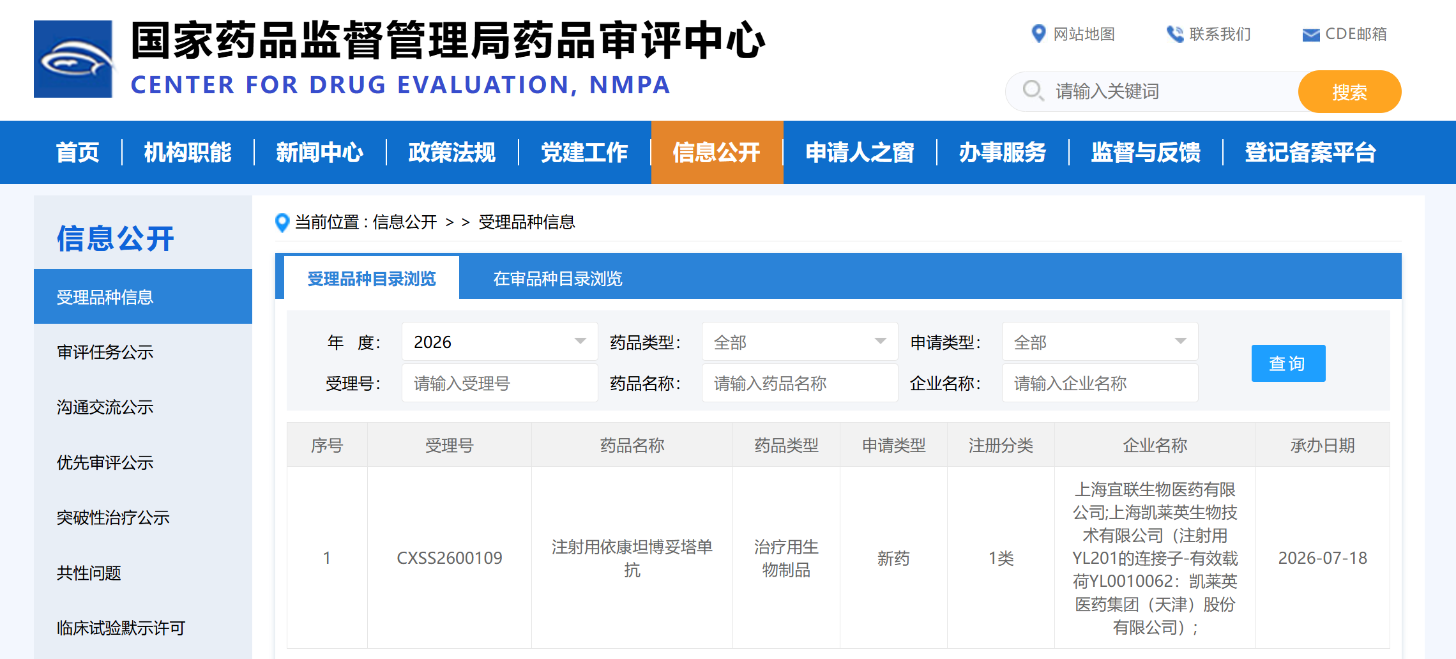
Task: Open 共性问题 in sidebar
Action: pos(143,573)
